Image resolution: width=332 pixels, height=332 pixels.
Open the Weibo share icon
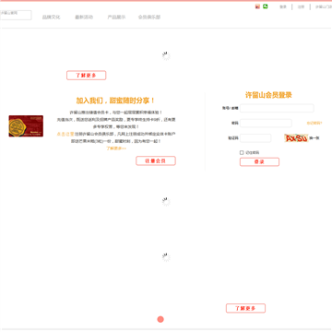point(257,6)
